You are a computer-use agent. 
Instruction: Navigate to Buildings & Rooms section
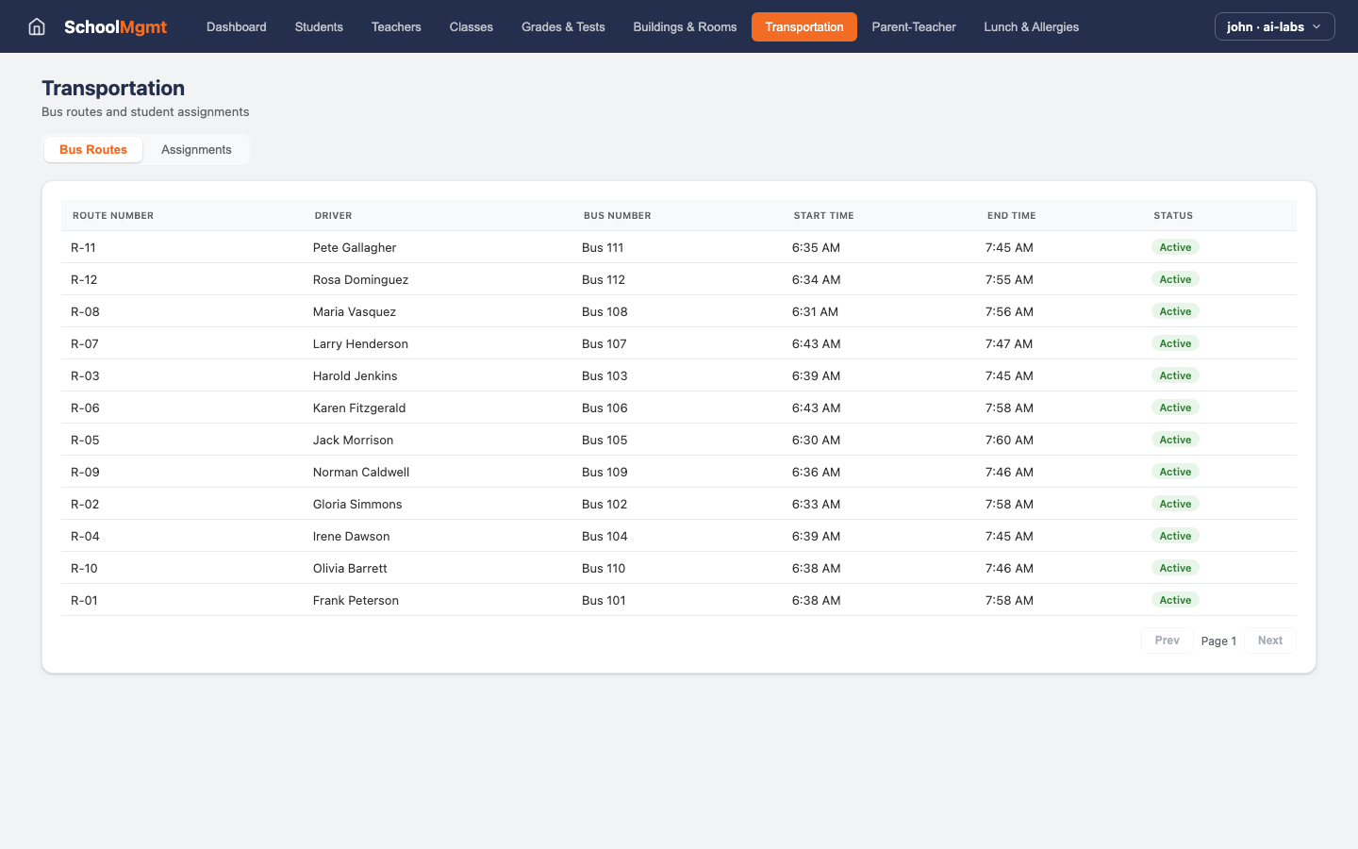(685, 26)
